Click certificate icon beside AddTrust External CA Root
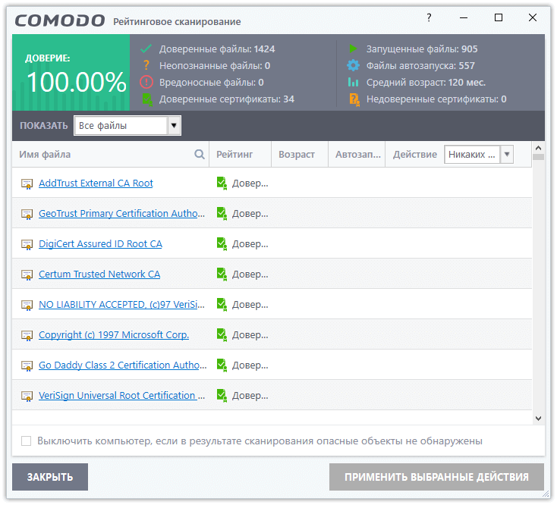Screen dimensions: 557x505 (27, 183)
